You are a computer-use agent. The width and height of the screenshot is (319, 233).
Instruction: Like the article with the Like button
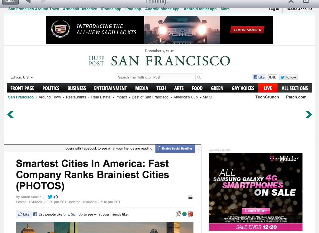click(x=24, y=214)
